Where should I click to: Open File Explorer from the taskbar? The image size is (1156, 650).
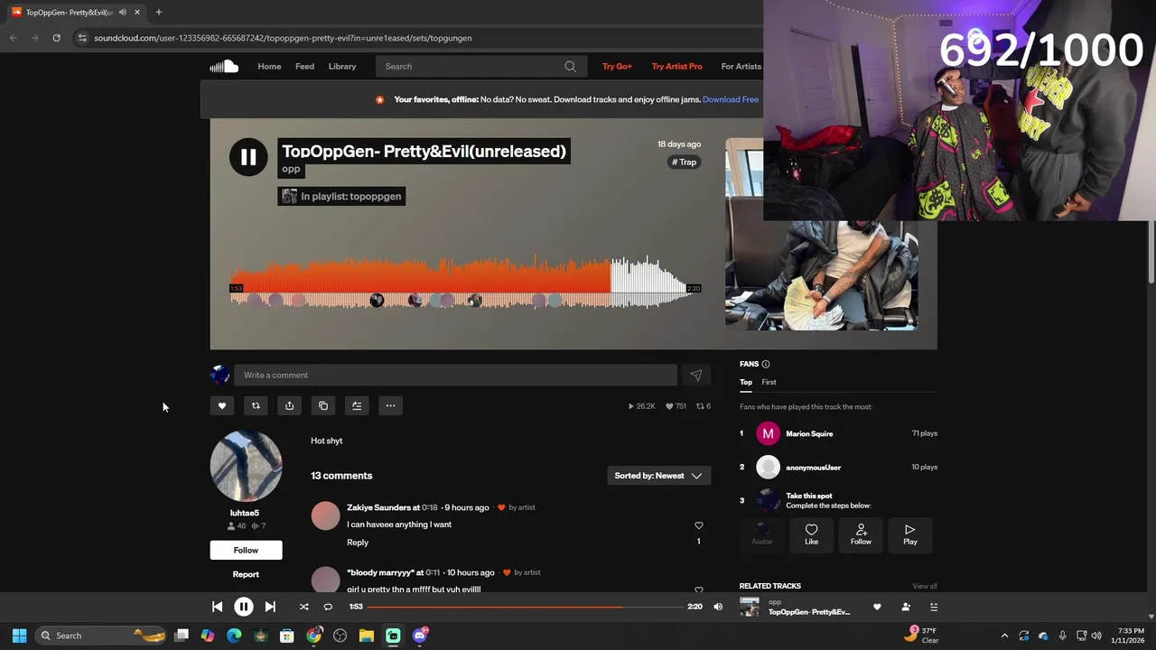366,636
